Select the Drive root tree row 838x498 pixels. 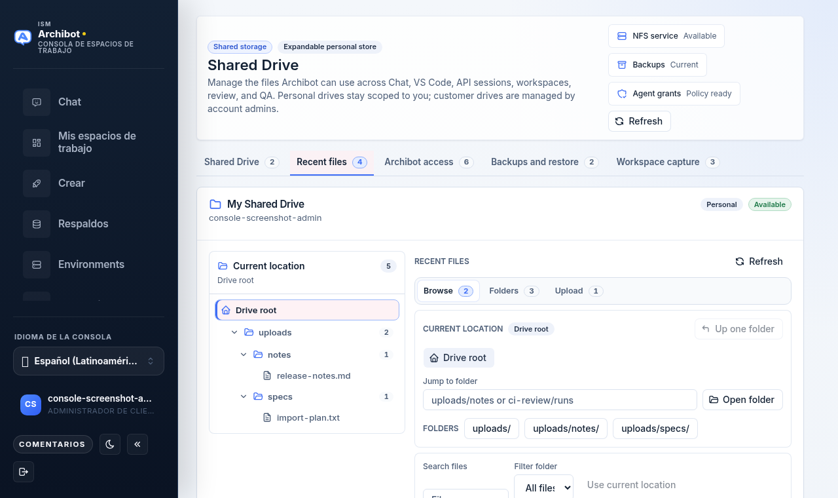[307, 311]
